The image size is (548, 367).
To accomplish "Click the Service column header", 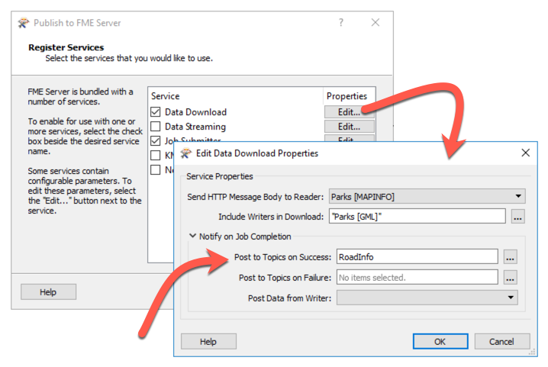I will (x=166, y=96).
